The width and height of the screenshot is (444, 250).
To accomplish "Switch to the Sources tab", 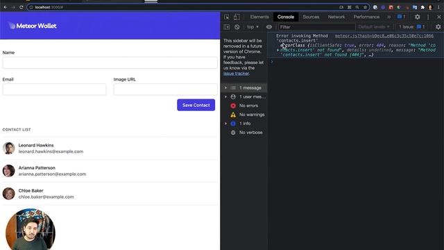I will click(311, 17).
